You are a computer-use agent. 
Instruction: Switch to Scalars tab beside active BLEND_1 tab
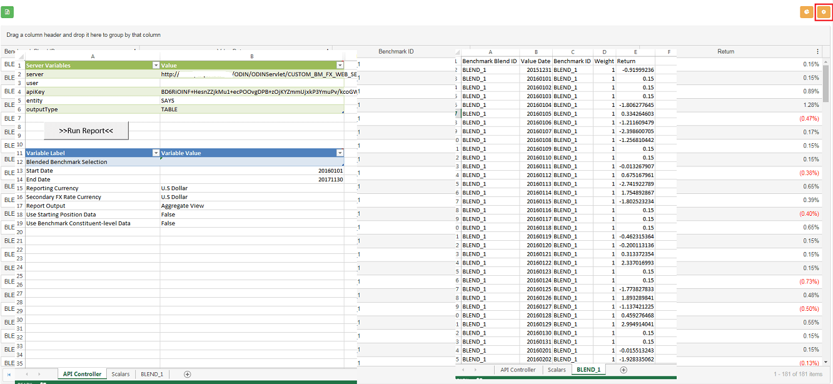click(x=557, y=370)
